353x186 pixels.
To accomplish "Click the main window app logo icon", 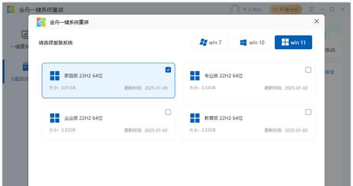I will pos(11,9).
